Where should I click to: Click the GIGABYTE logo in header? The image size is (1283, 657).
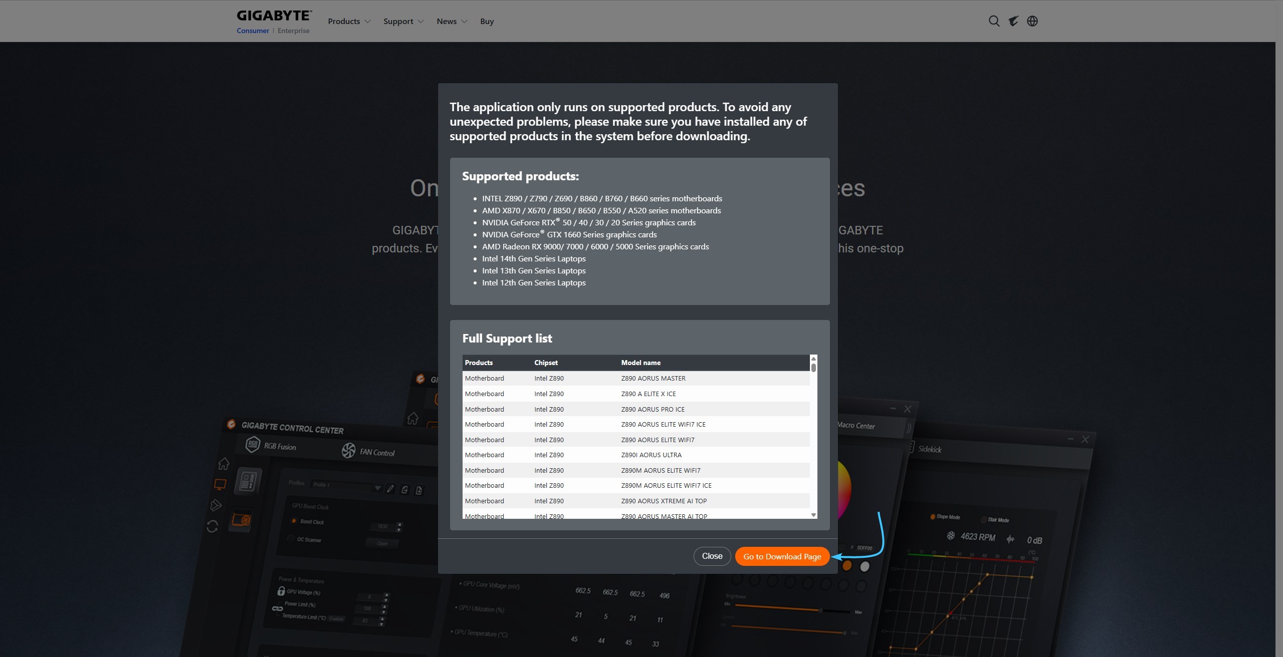click(x=274, y=16)
